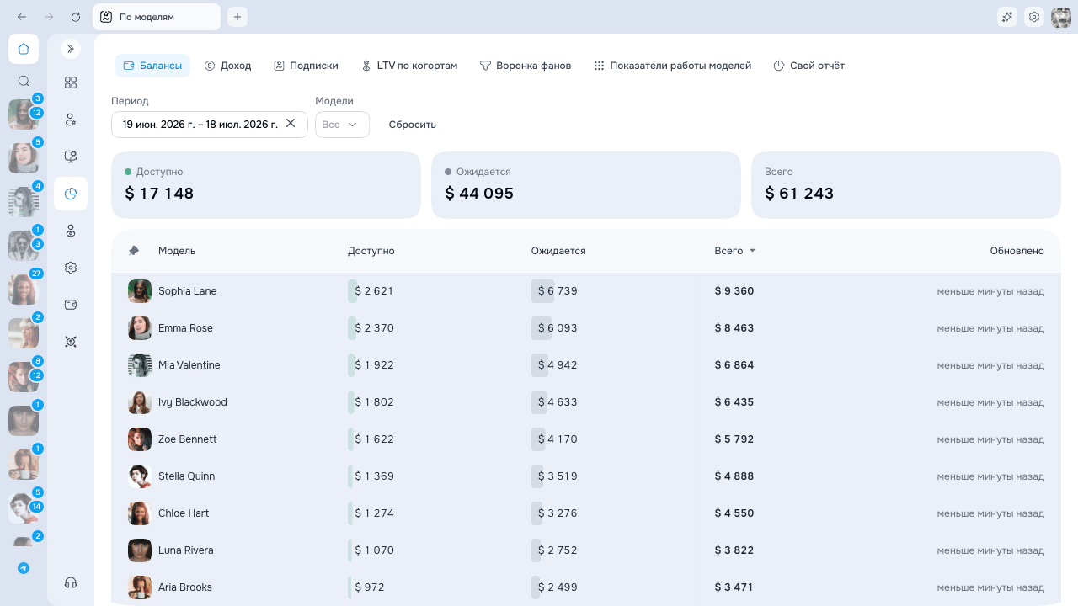The image size is (1078, 606).
Task: Click the Mia Valentine model name
Action: pyautogui.click(x=189, y=365)
